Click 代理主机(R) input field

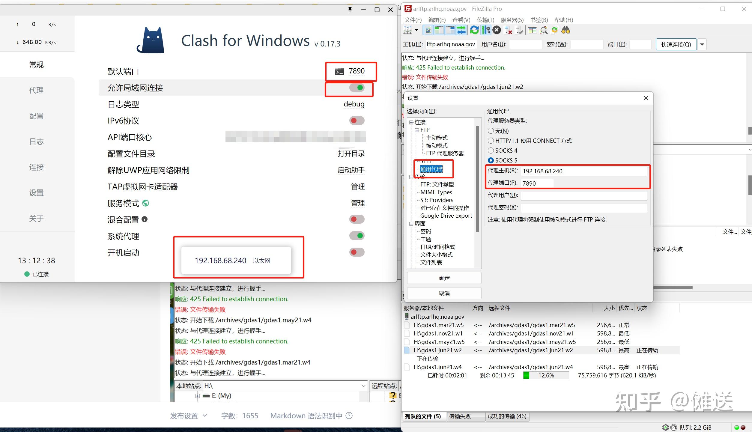pos(584,171)
